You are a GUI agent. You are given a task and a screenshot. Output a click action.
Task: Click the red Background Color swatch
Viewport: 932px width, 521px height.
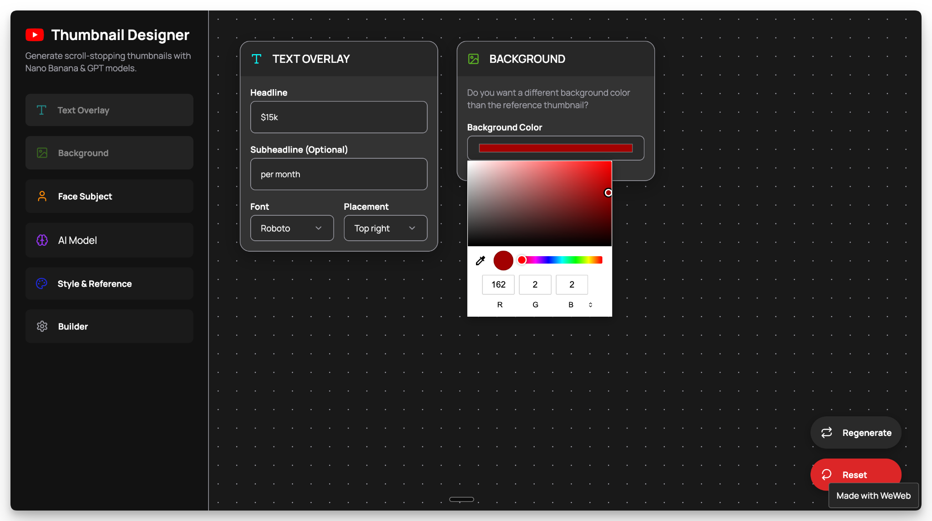(x=555, y=148)
